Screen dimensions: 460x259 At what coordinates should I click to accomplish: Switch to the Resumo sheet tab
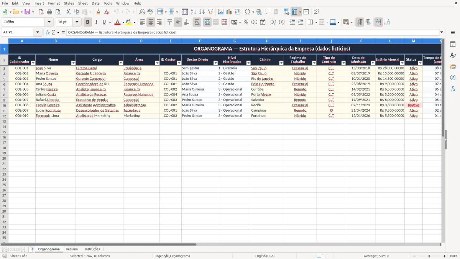pyautogui.click(x=72, y=249)
